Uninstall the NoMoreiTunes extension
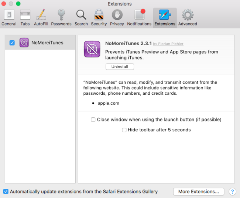 coord(120,67)
